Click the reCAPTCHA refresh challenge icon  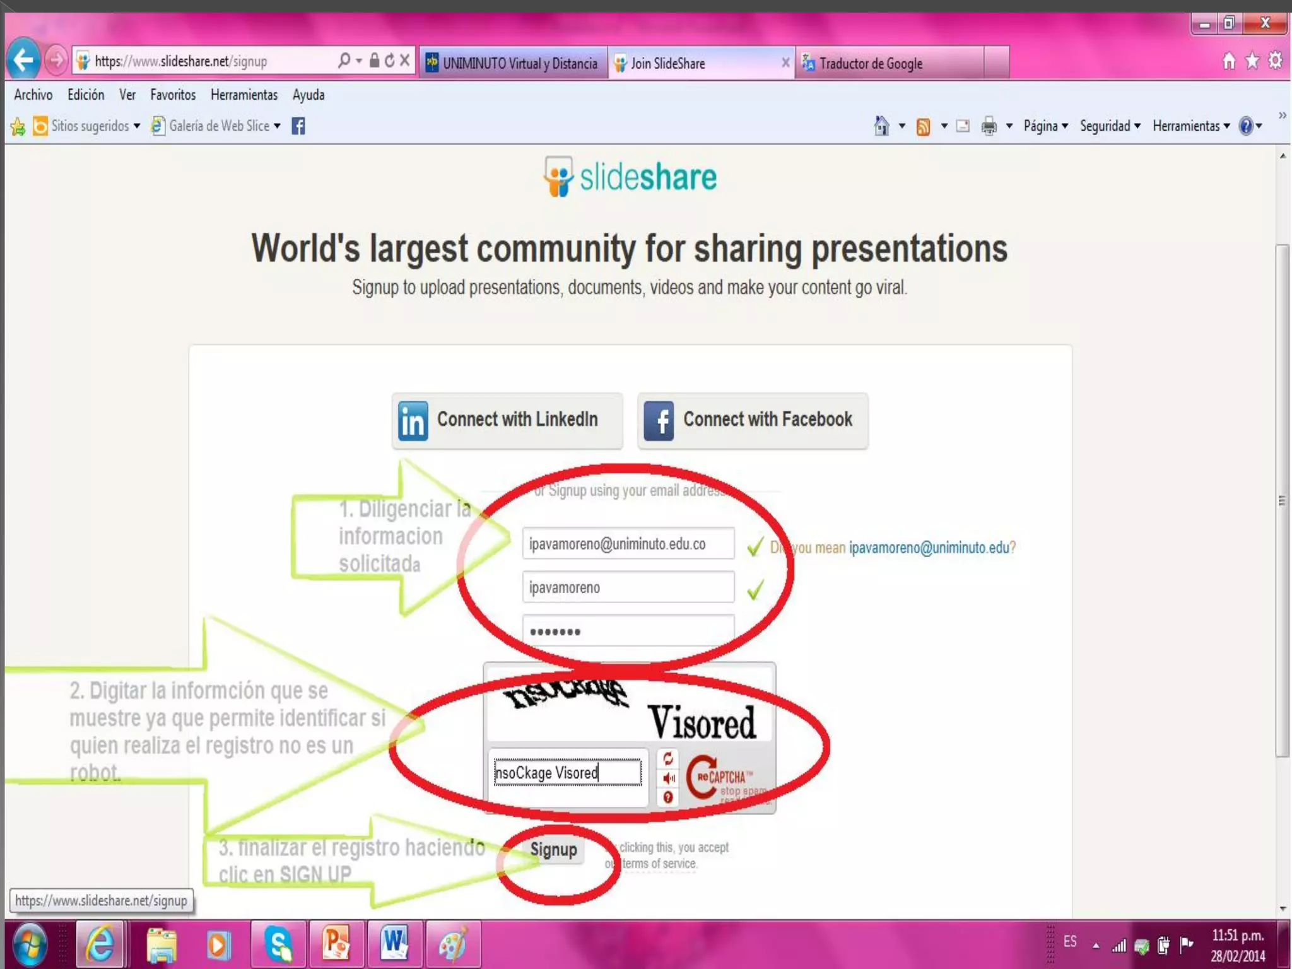tap(668, 759)
